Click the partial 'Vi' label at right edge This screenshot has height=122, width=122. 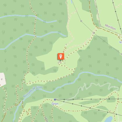pyautogui.click(x=121, y=42)
